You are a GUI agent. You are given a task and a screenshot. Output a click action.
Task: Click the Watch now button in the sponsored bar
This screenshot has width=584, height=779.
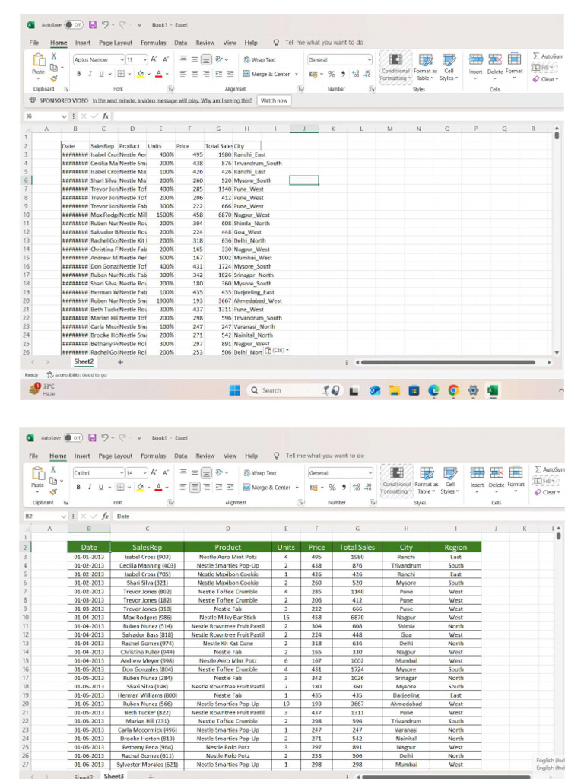pyautogui.click(x=274, y=100)
